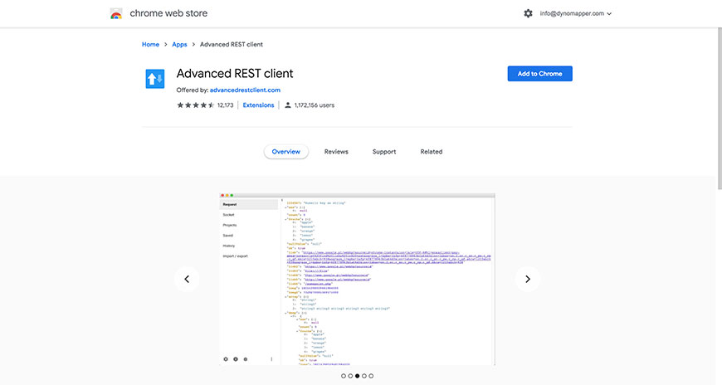722x385 pixels.
Task: Click the extension screenshot preview image
Action: coord(357,280)
